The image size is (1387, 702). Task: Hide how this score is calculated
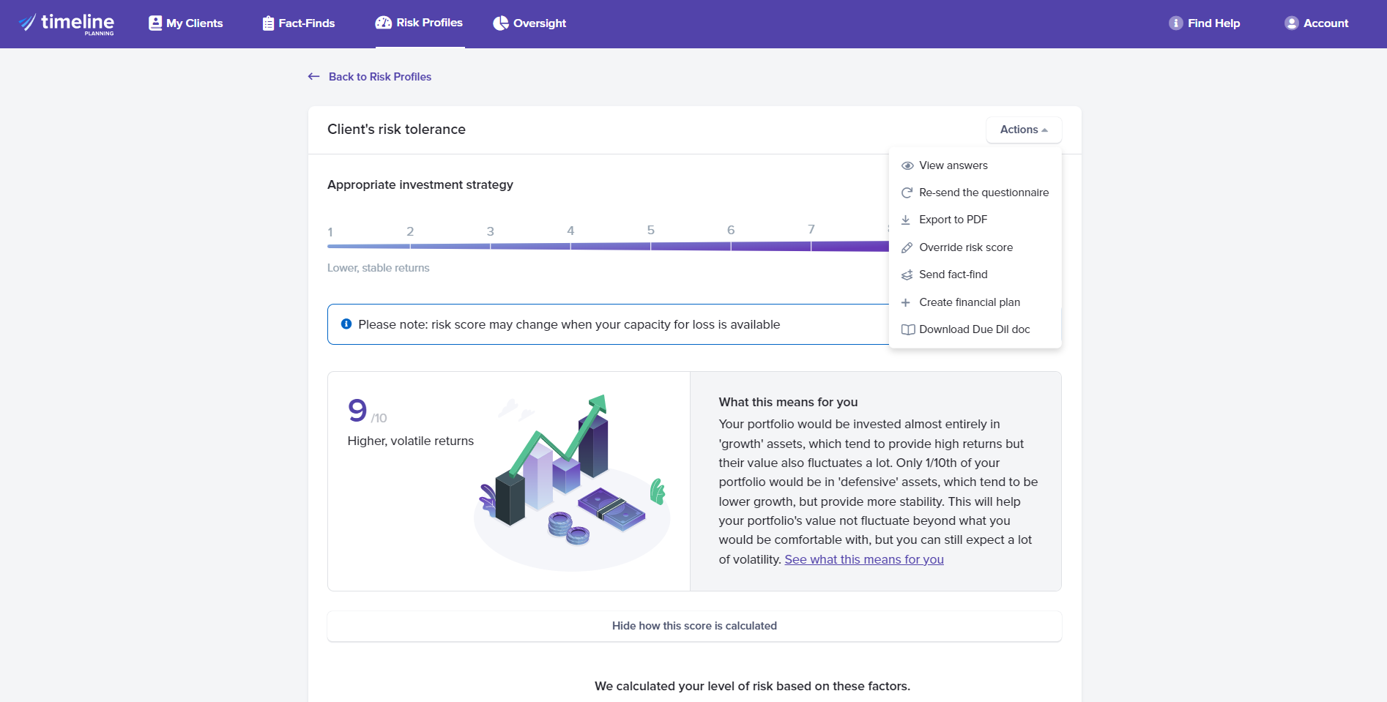tap(693, 626)
